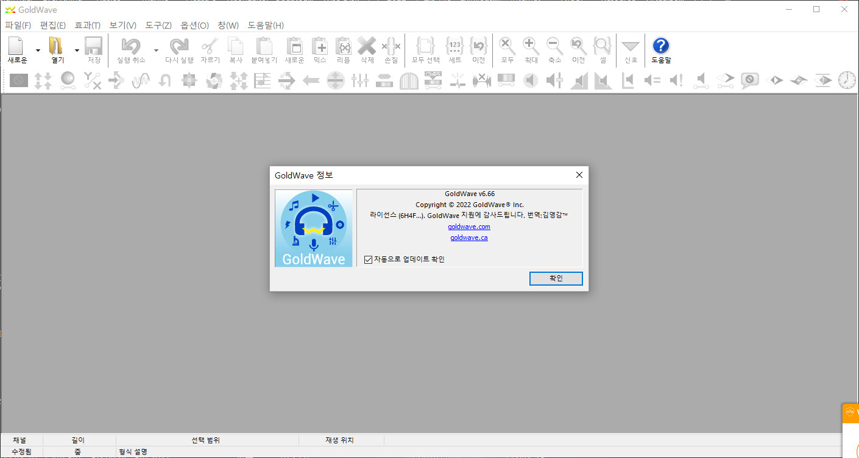Click the speaker with exclamation mark icon

(x=676, y=80)
